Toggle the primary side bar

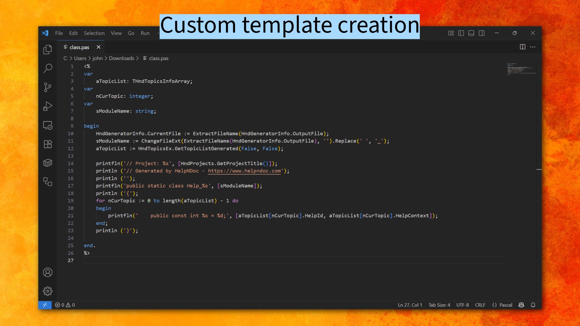point(461,33)
